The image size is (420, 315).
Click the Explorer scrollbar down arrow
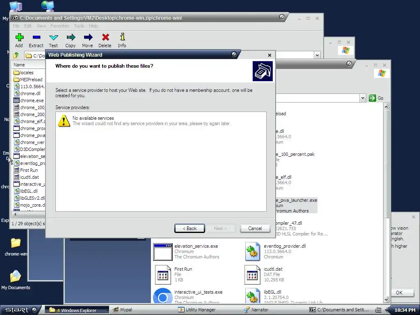click(x=386, y=299)
